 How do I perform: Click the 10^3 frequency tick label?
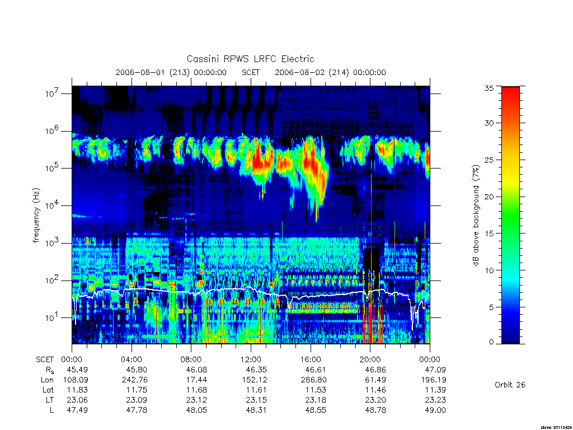(53, 243)
